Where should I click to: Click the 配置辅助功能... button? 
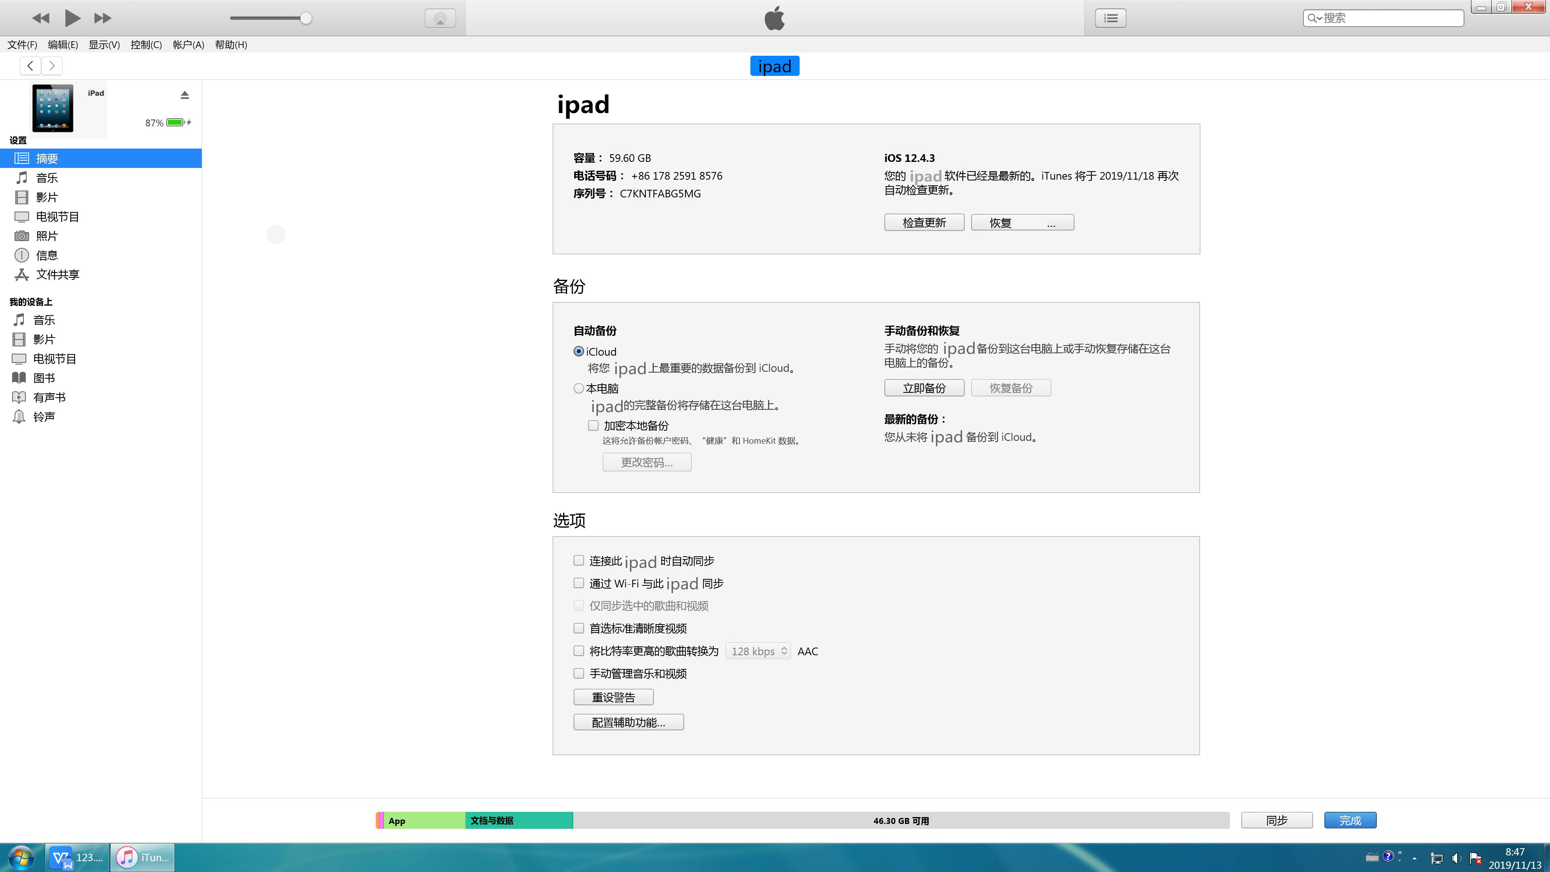click(x=629, y=722)
